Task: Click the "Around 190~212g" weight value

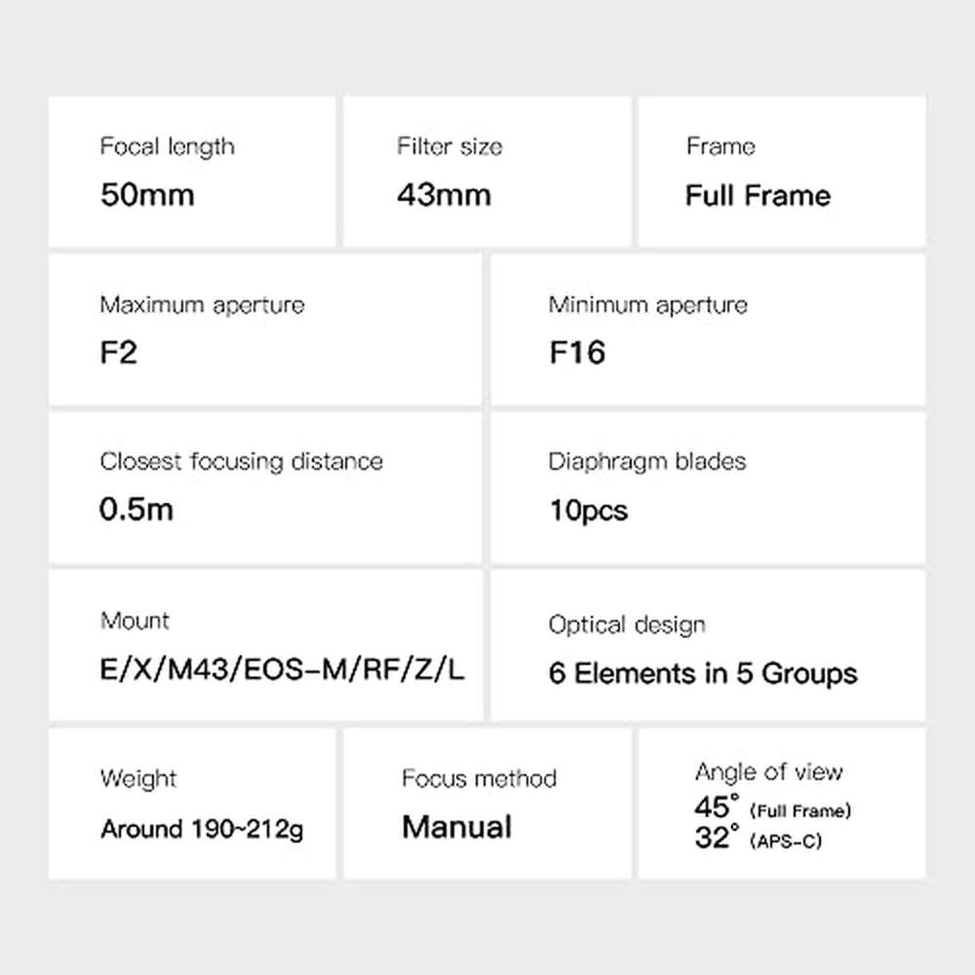Action: coord(202,830)
